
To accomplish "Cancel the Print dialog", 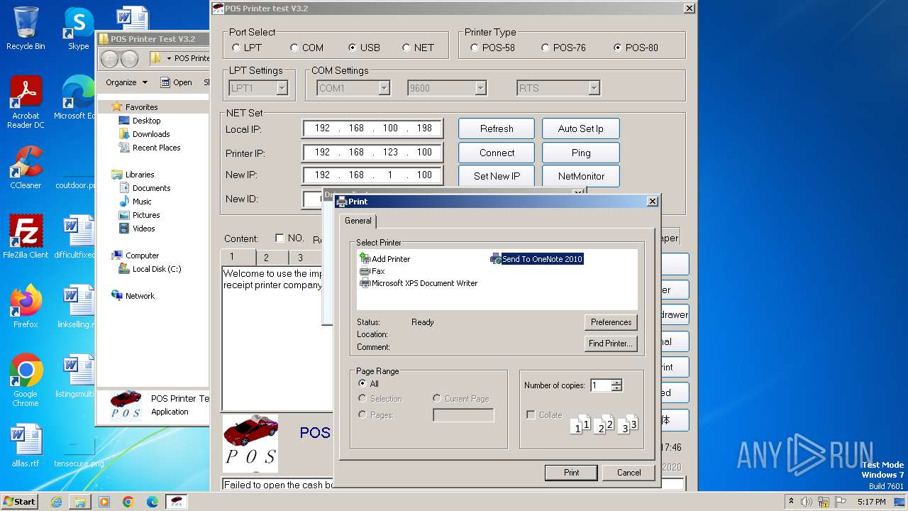I will point(629,473).
